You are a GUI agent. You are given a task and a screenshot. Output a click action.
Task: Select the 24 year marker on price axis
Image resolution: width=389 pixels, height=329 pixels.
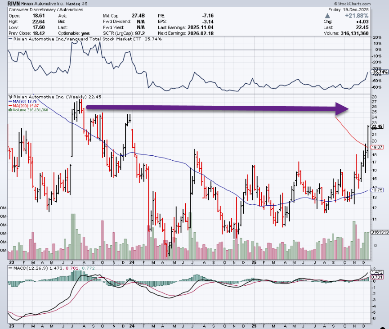click(x=132, y=261)
